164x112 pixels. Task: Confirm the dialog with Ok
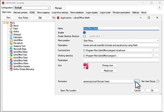152,90
